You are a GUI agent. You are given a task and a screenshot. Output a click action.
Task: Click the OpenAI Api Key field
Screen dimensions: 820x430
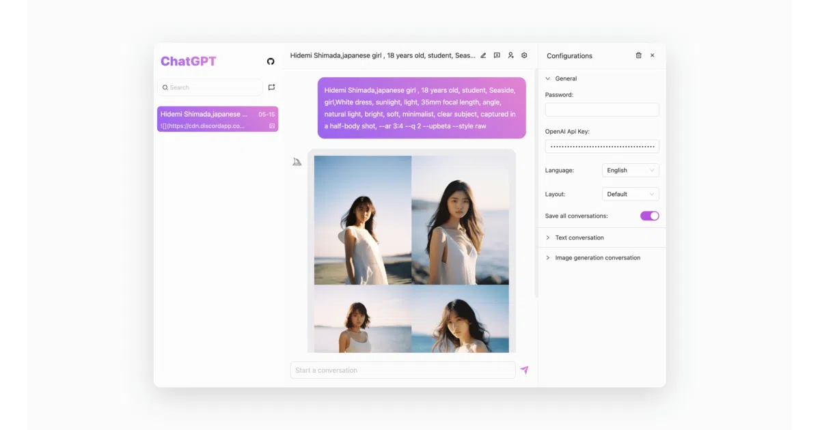tap(602, 146)
